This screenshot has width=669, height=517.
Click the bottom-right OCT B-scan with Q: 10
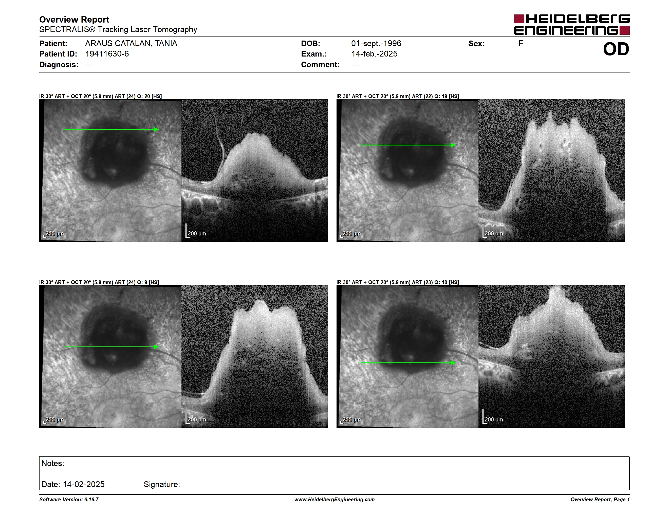pyautogui.click(x=552, y=357)
